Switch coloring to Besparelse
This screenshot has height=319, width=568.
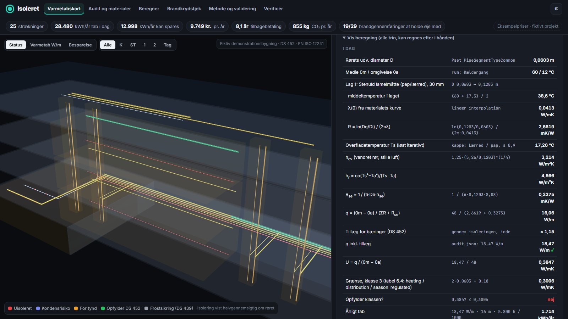tap(80, 45)
